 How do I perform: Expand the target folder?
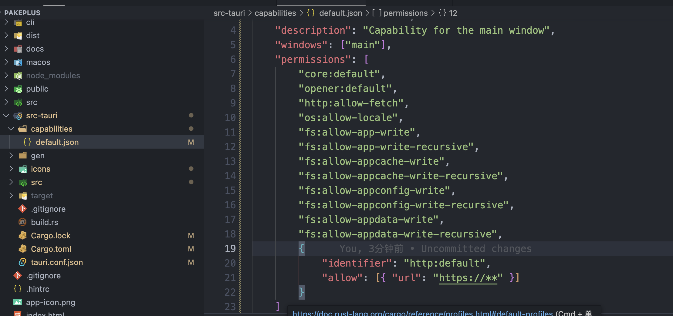tap(11, 196)
